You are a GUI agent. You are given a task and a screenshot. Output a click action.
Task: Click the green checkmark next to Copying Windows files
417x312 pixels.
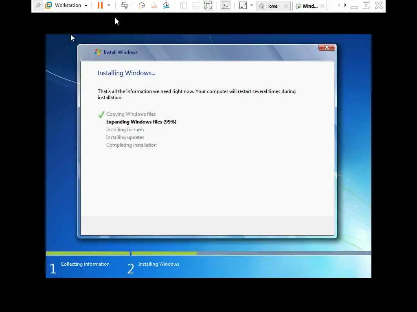click(101, 114)
